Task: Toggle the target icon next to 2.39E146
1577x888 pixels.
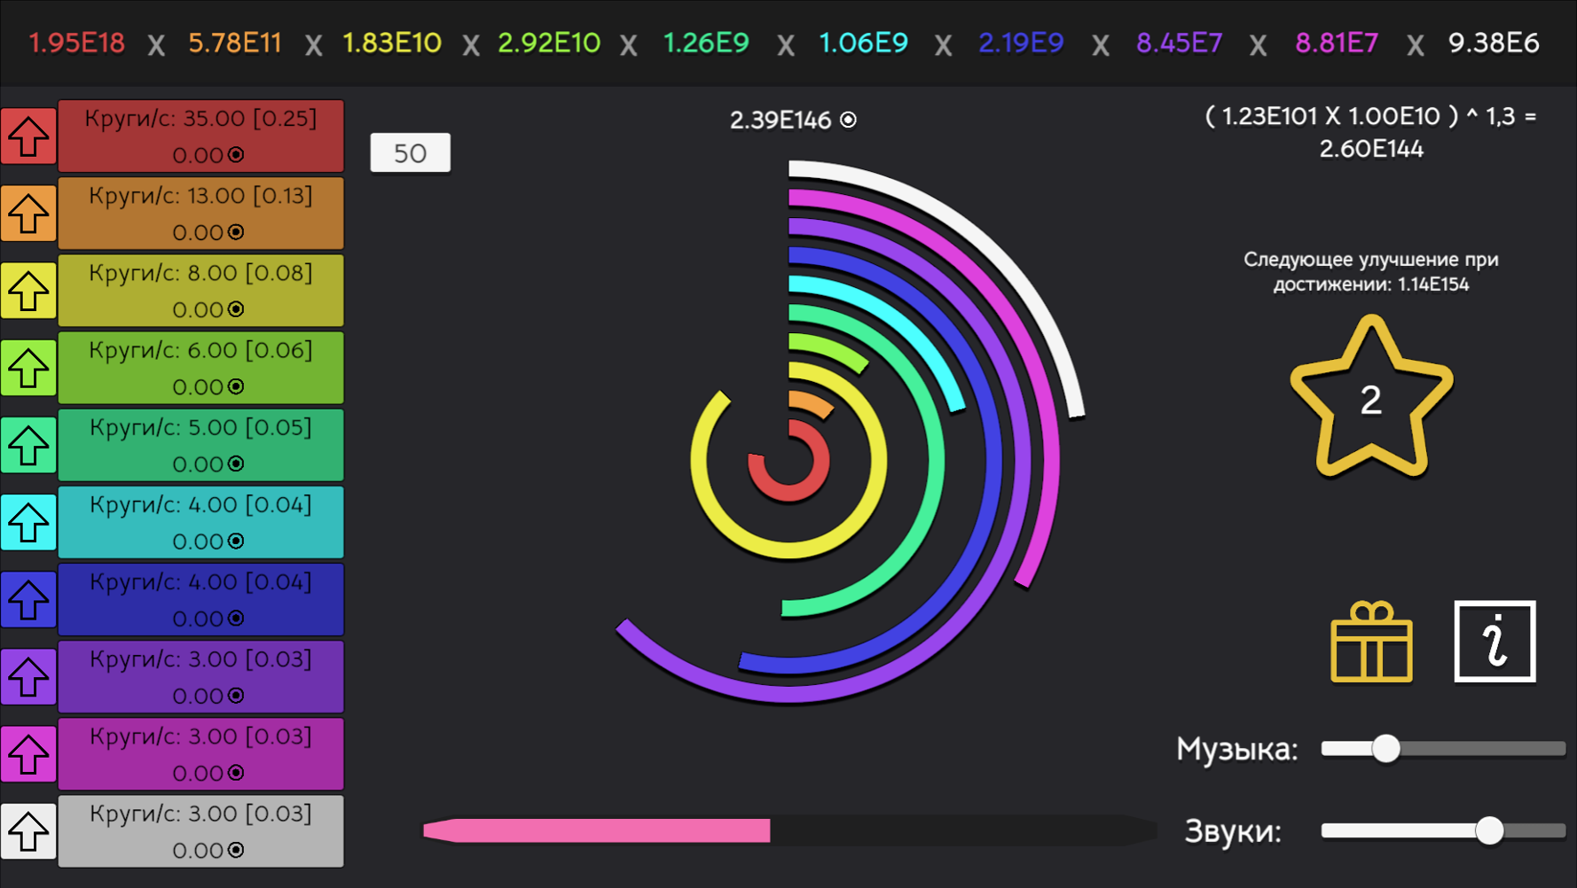Action: tap(849, 120)
